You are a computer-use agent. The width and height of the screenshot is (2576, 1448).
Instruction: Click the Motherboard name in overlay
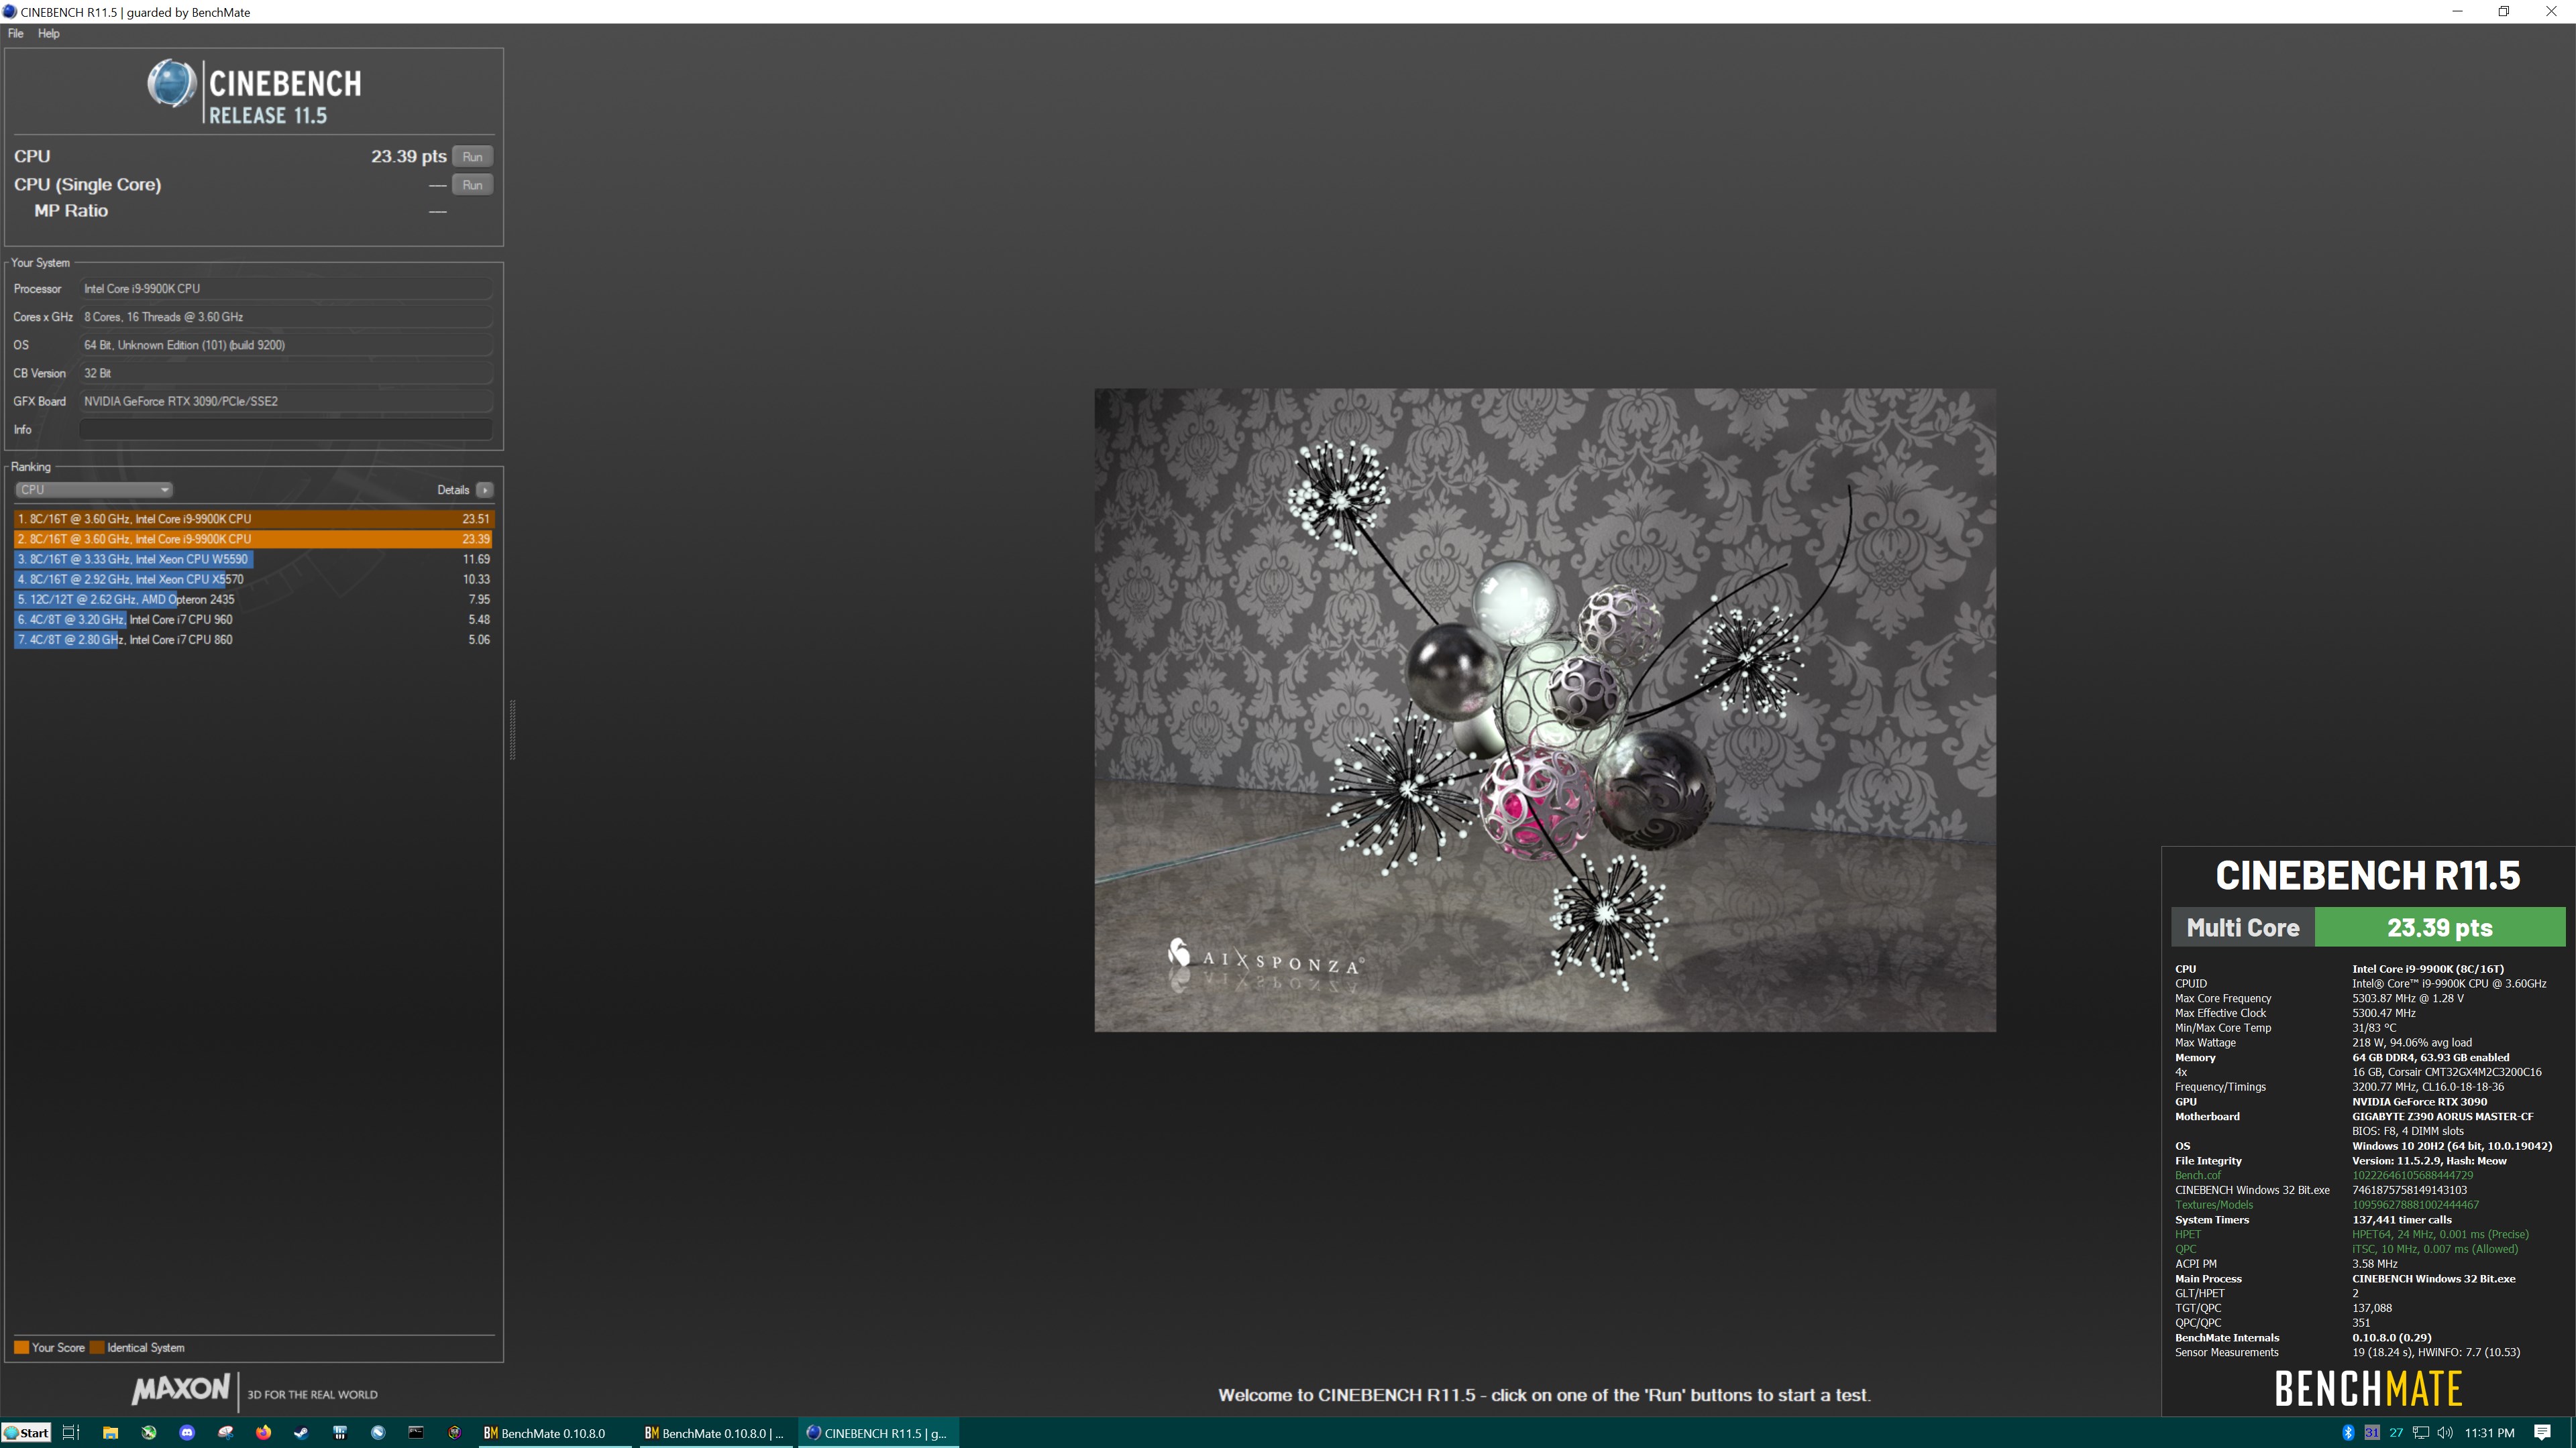[x=2442, y=1116]
